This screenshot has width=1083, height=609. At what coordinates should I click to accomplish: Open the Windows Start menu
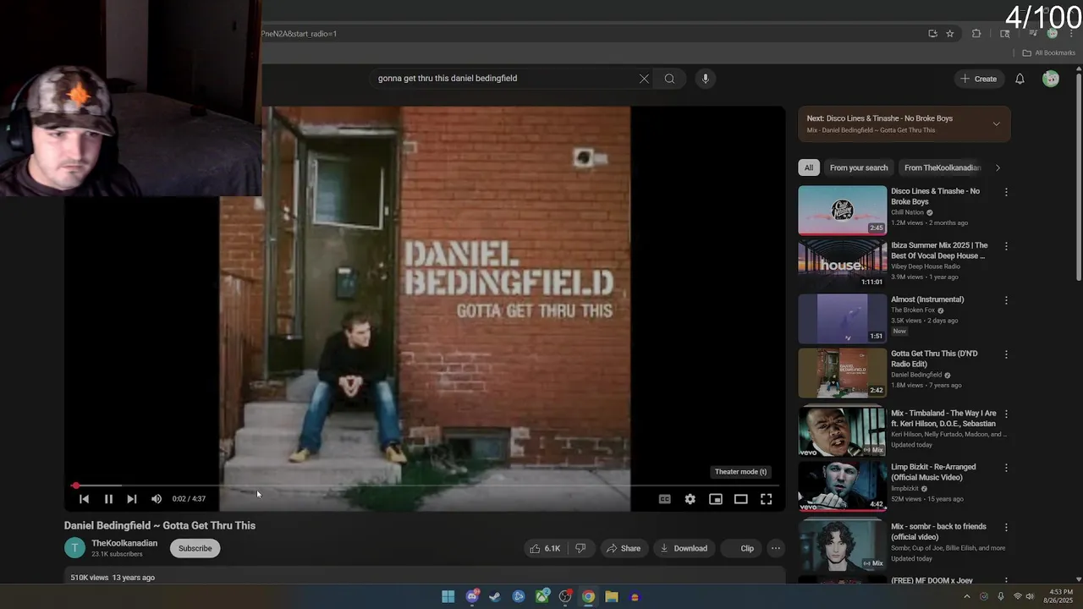448,596
